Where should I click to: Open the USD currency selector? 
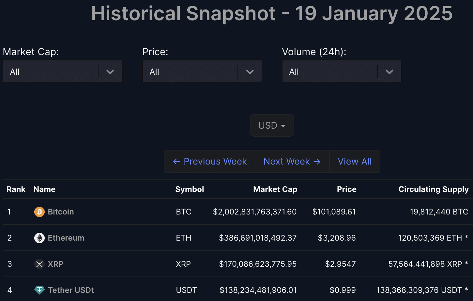[272, 125]
